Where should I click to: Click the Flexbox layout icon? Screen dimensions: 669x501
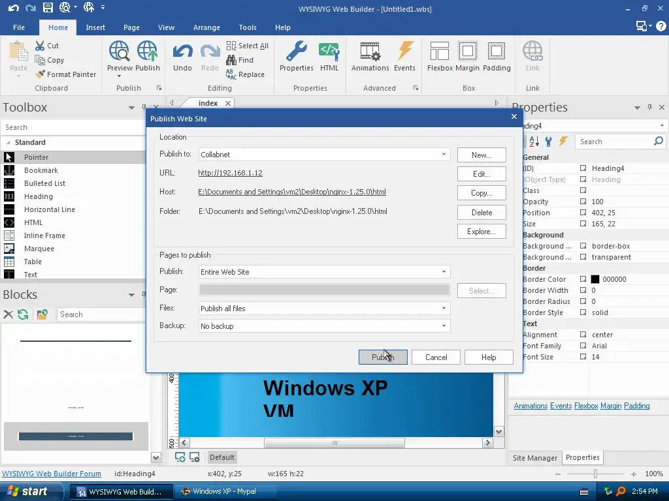pyautogui.click(x=440, y=52)
